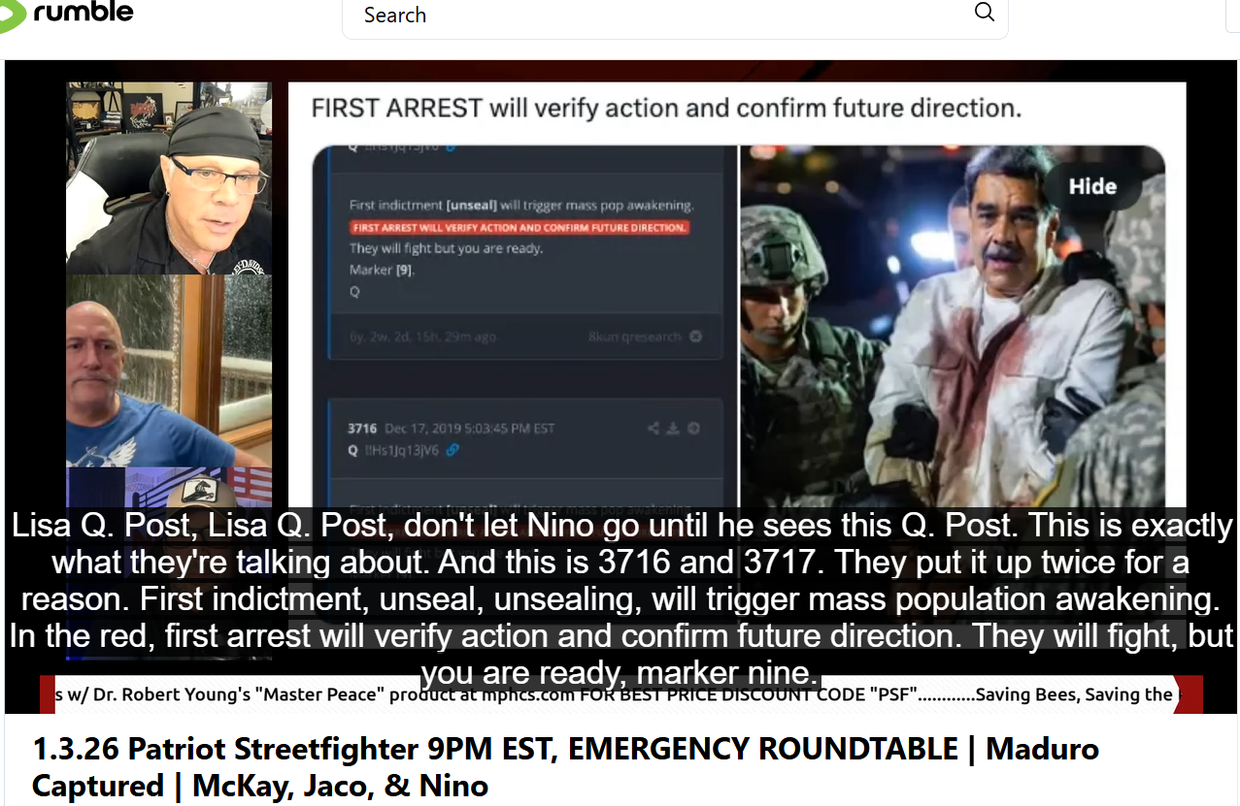Click the top webcam feed with capped man
1240x806 pixels.
169,178
